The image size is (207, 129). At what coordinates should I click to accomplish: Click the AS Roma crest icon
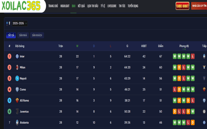(17, 101)
